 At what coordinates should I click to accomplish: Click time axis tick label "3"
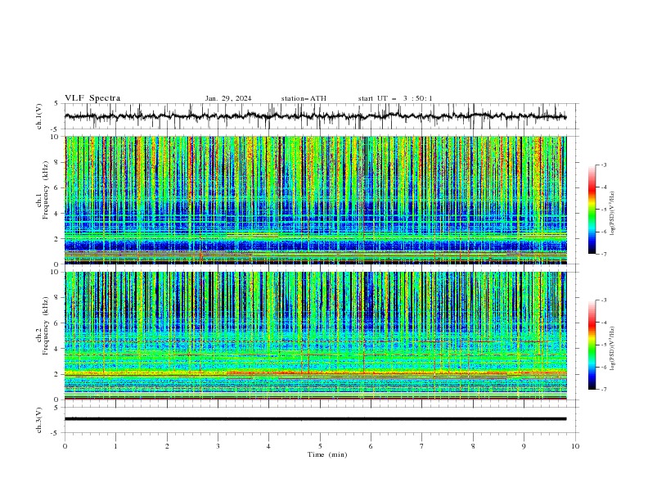[x=218, y=446]
